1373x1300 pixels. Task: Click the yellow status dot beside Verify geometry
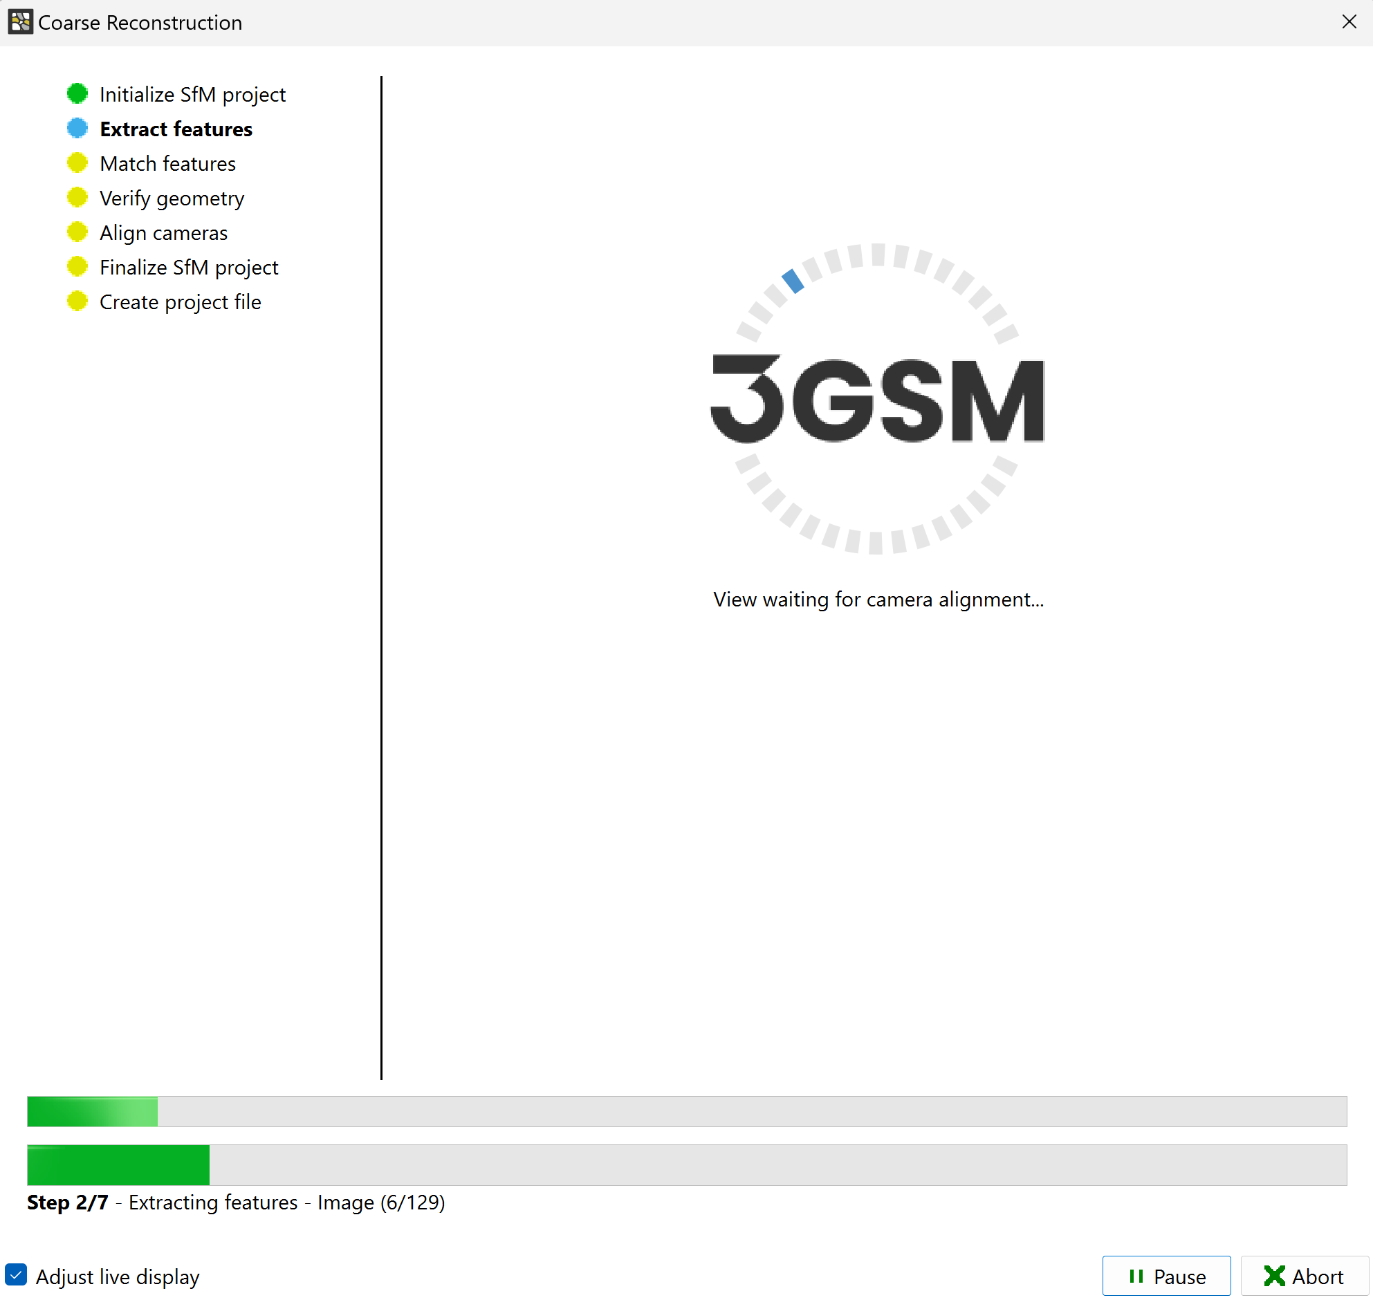point(77,198)
